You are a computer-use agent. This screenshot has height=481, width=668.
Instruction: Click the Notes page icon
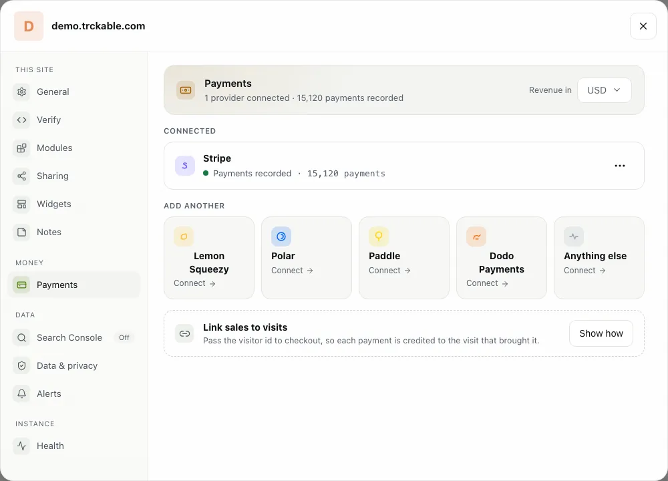pos(22,232)
